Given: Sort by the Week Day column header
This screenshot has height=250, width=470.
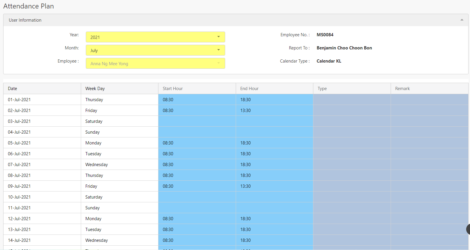Looking at the screenshot, I should (119, 89).
